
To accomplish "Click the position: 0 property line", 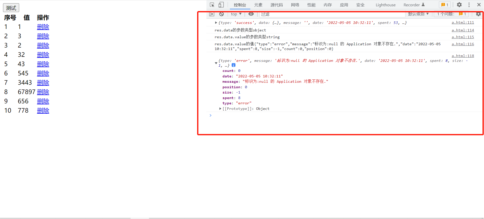I will click(235, 87).
